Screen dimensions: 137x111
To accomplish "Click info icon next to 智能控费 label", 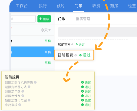I will coord(76,55).
